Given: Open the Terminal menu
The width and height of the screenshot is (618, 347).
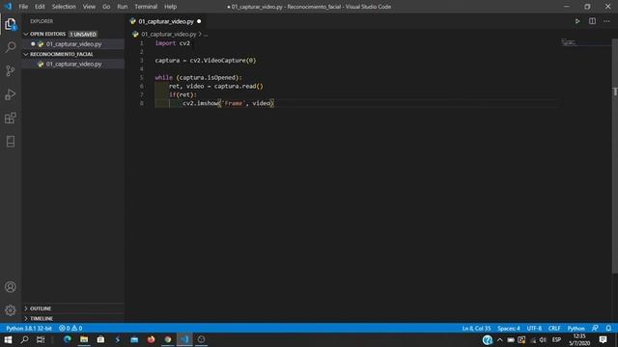Looking at the screenshot, I should (x=146, y=7).
